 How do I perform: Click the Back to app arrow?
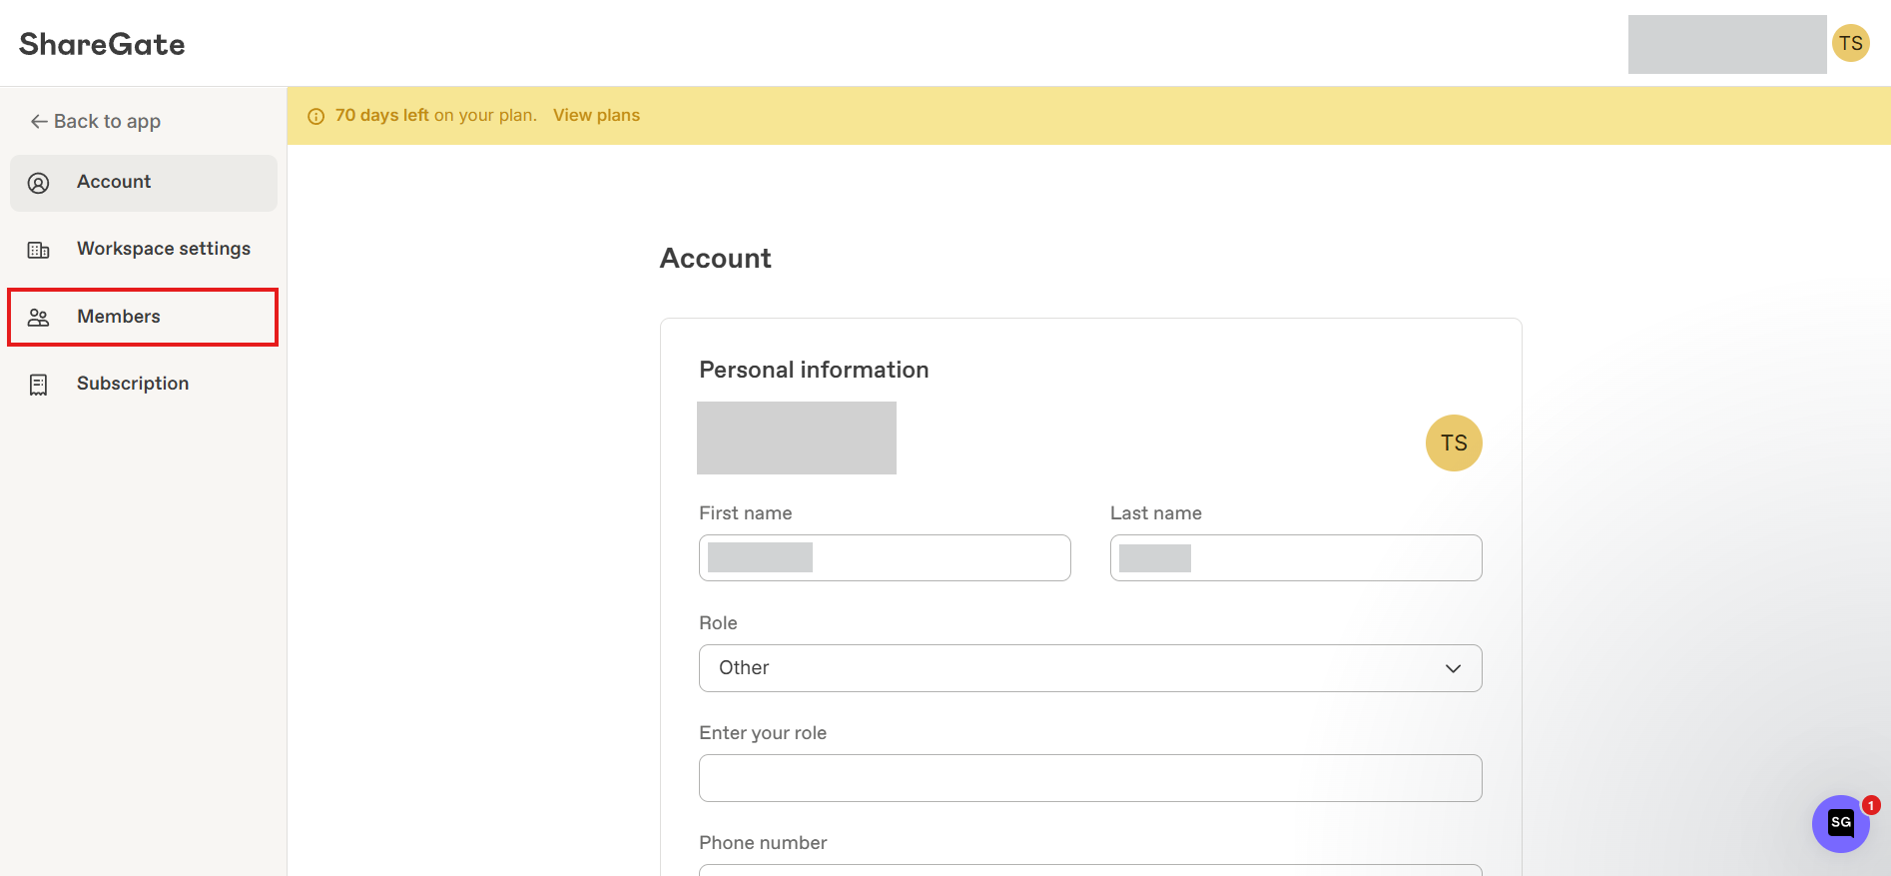(x=39, y=122)
